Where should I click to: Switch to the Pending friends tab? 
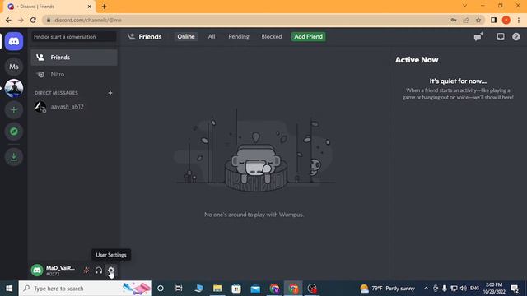(x=239, y=36)
